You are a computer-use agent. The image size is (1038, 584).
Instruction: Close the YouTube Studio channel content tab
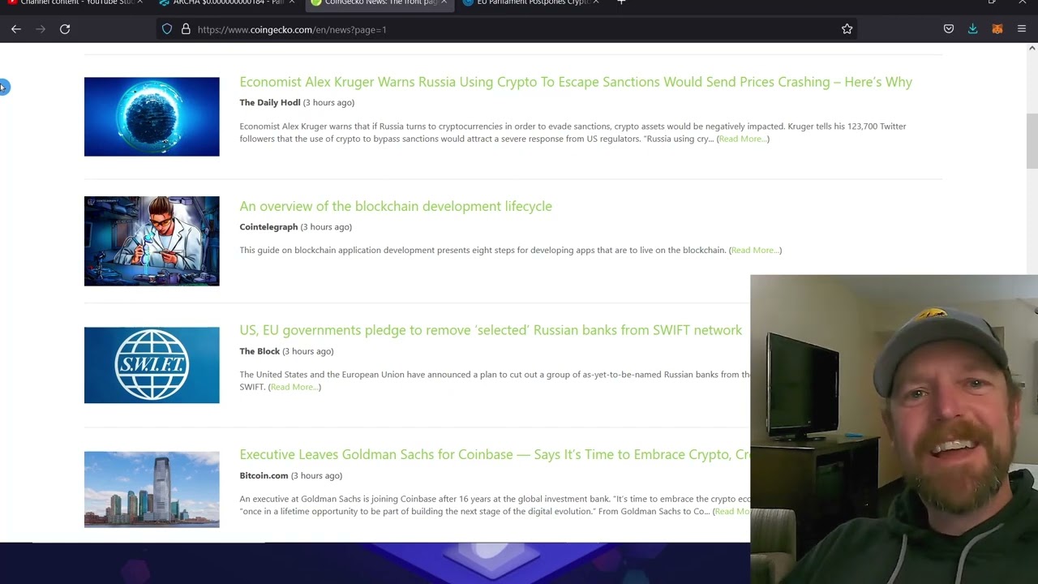pyautogui.click(x=139, y=2)
